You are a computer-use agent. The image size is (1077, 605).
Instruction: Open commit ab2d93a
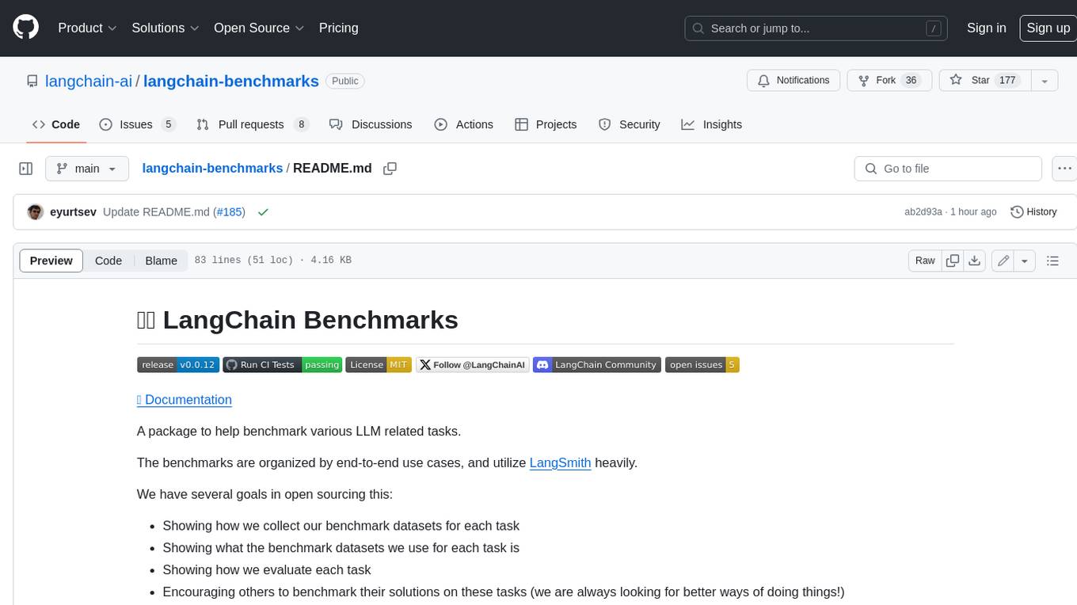(x=923, y=212)
